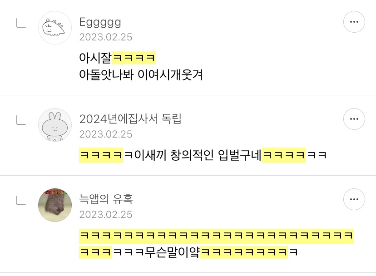The width and height of the screenshot is (376, 276).
Task: Click reply indent arrow beside rabbit avatar
Action: pos(21,120)
